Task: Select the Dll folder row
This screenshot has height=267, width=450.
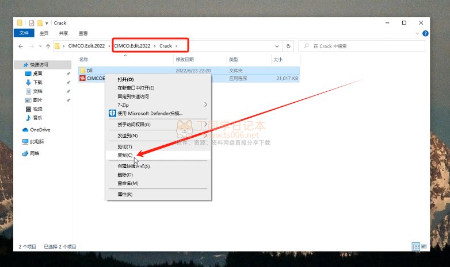Action: 189,71
